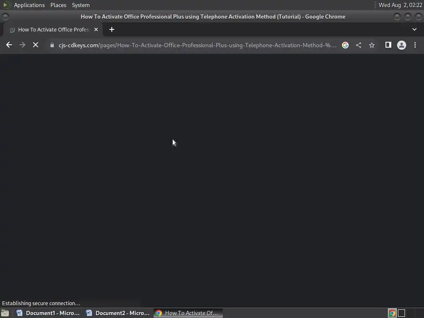Image resolution: width=424 pixels, height=318 pixels.
Task: Open the Places menu
Action: (58, 5)
